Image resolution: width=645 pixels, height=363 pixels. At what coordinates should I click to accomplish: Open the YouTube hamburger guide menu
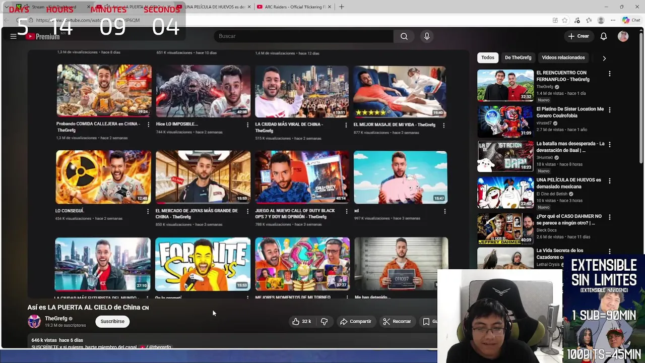coord(13,36)
